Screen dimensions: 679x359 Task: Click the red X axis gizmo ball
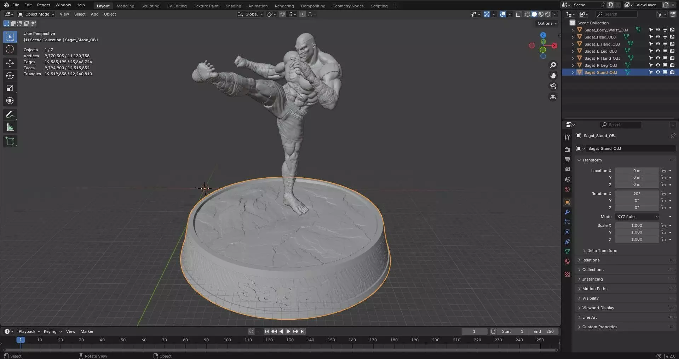pyautogui.click(x=554, y=46)
